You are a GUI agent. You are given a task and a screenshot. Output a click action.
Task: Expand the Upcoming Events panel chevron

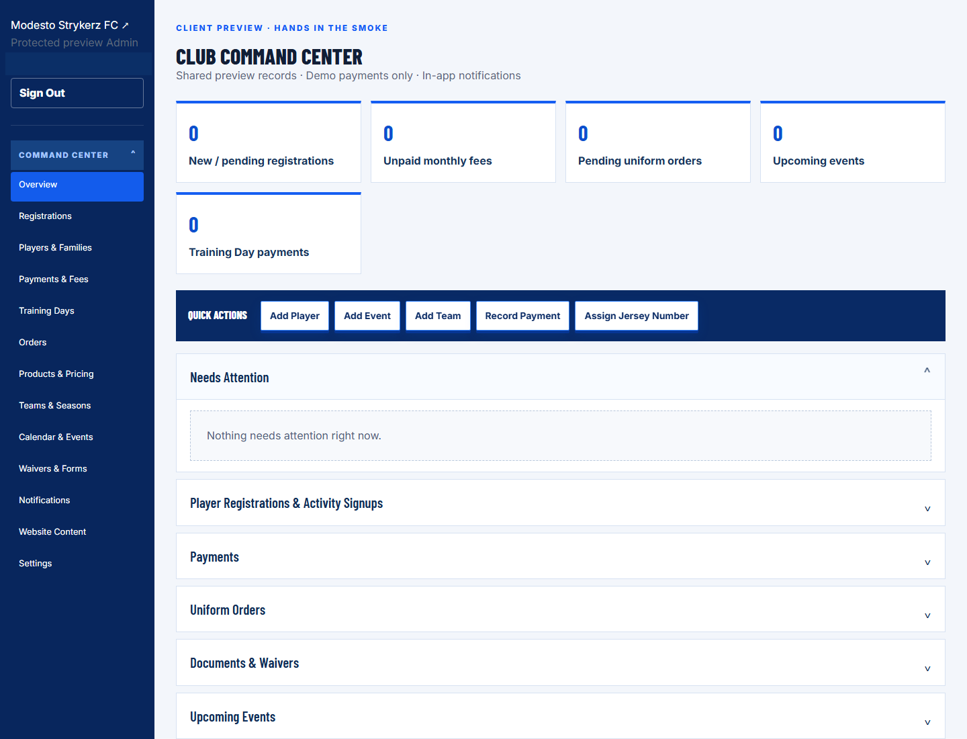[927, 722]
